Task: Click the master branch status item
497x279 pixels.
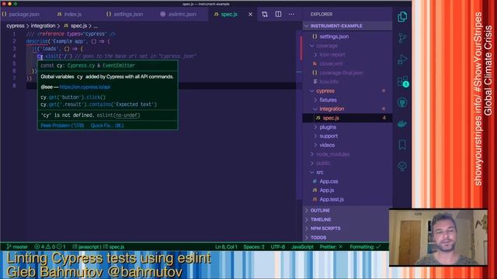Action: [x=17, y=246]
